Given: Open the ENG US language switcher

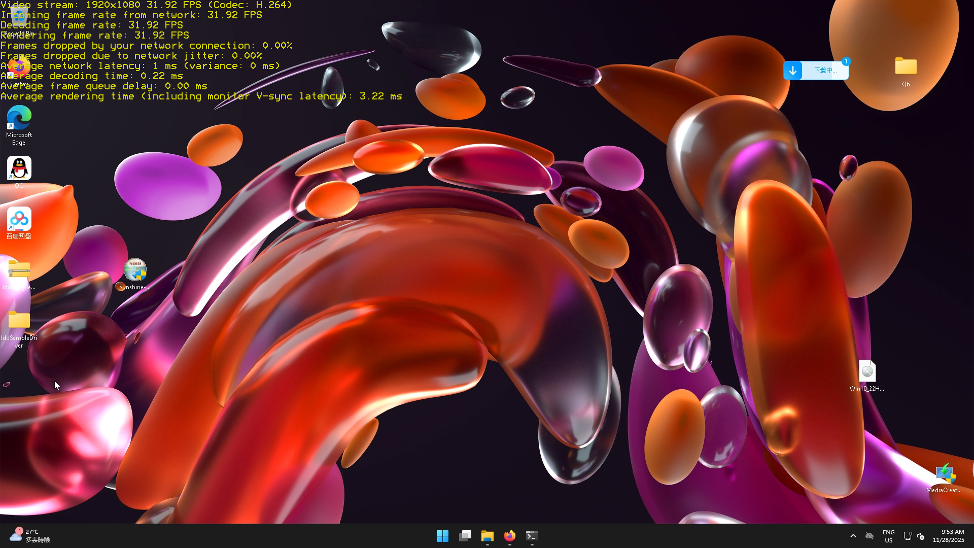Looking at the screenshot, I should pyautogui.click(x=888, y=536).
